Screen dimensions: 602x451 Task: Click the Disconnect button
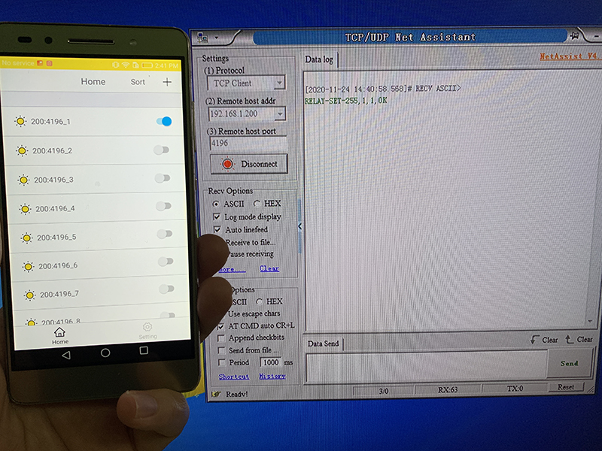pos(249,164)
